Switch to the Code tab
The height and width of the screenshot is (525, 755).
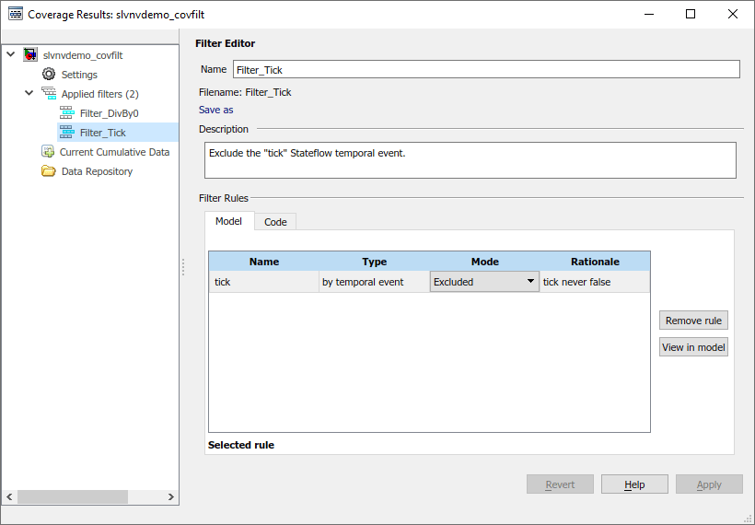tap(275, 222)
